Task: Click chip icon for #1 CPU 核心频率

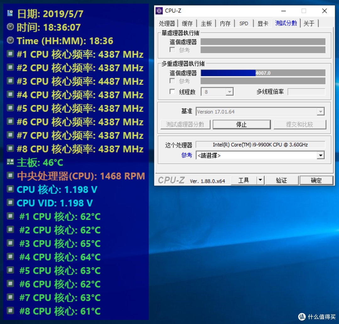Action: [10, 54]
